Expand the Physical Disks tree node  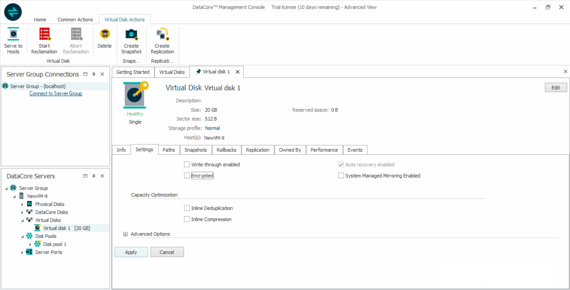[22, 204]
